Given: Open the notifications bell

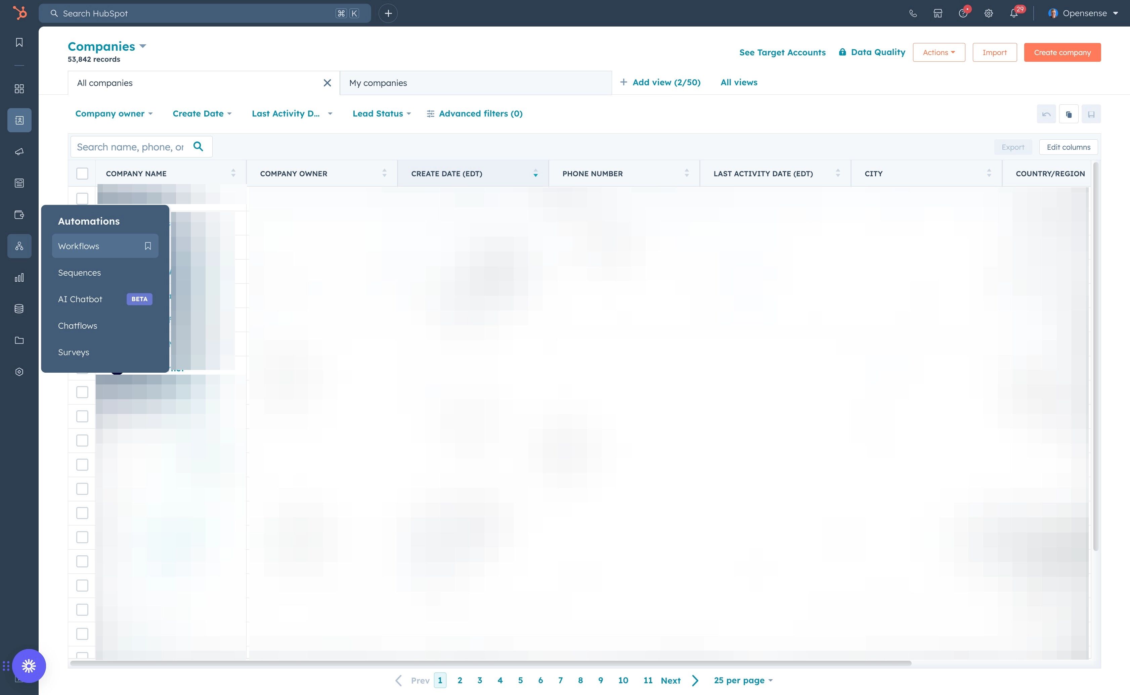Looking at the screenshot, I should point(1014,13).
